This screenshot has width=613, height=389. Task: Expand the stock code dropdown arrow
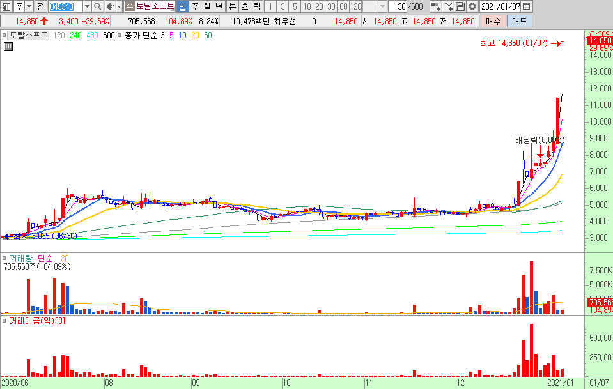point(87,6)
